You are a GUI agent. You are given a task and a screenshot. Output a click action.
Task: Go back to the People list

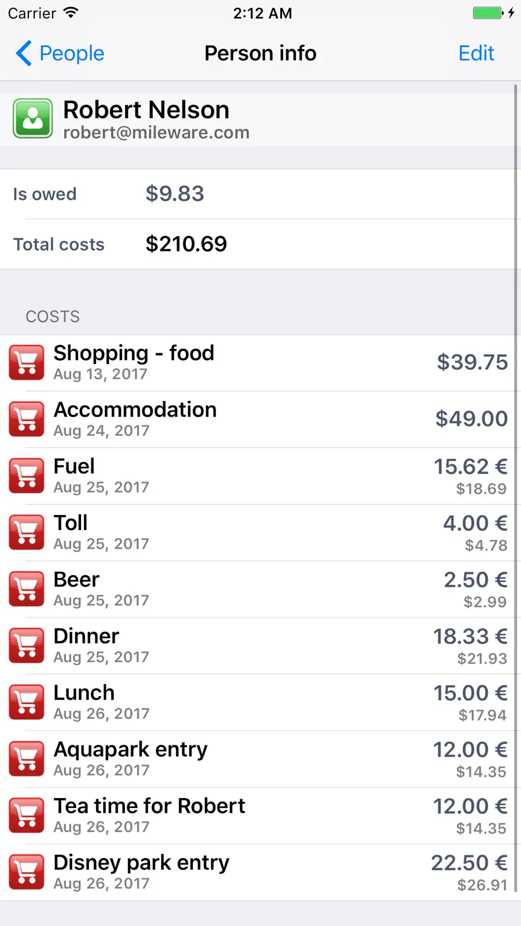(60, 53)
